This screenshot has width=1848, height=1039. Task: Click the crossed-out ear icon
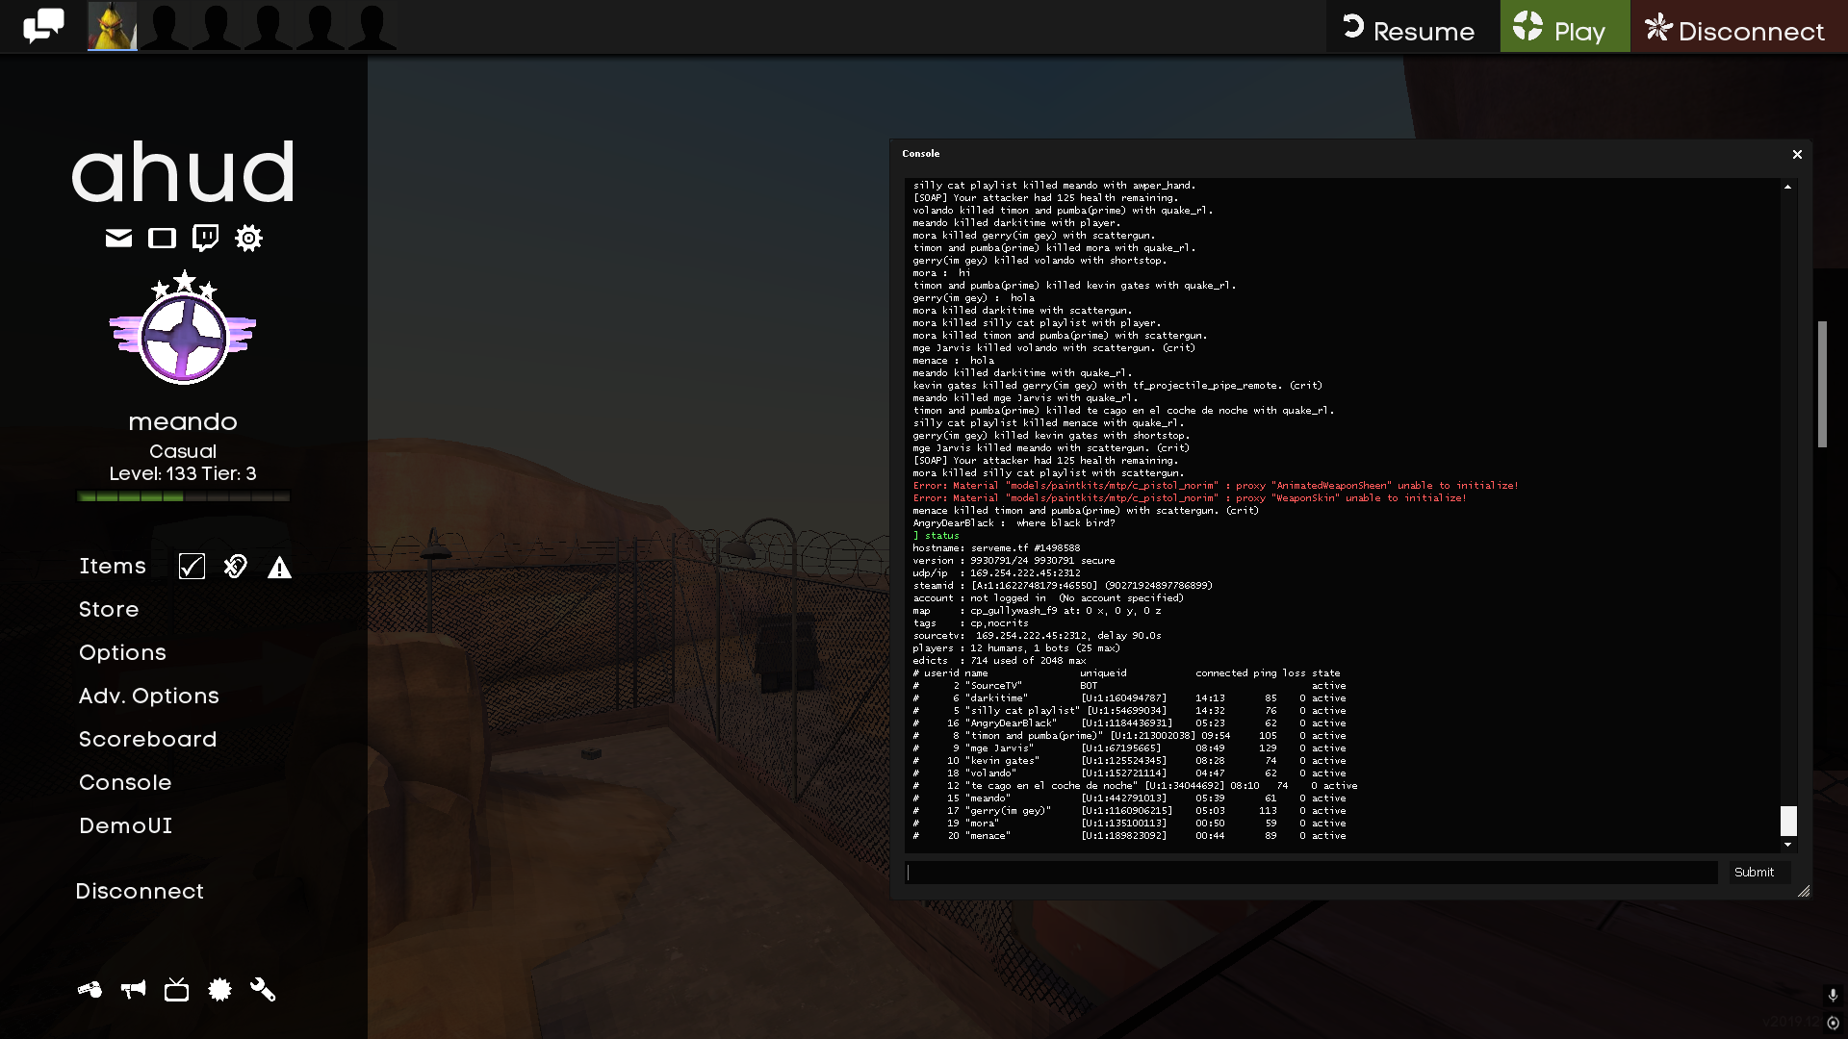[x=236, y=567]
